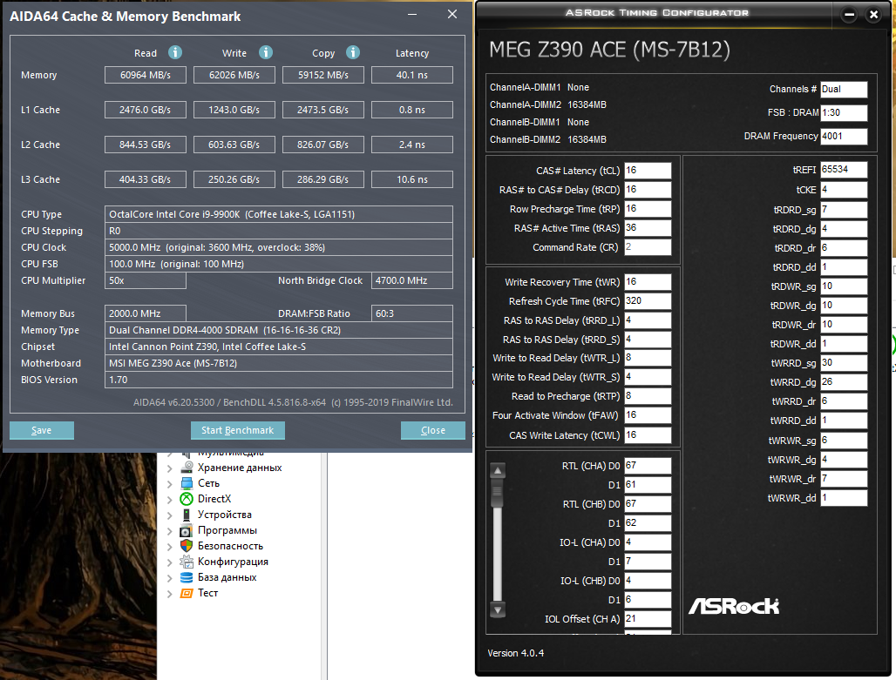This screenshot has width=896, height=680.
Task: Click the Тест benchmark icon
Action: click(x=187, y=593)
